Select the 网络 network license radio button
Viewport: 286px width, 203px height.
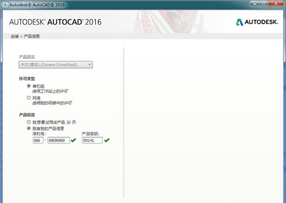pos(29,98)
